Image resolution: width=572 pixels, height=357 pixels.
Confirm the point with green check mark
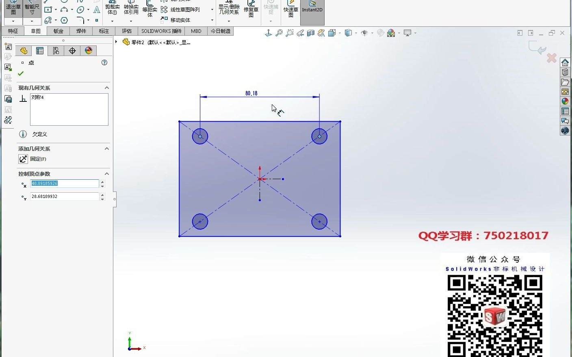click(x=21, y=73)
